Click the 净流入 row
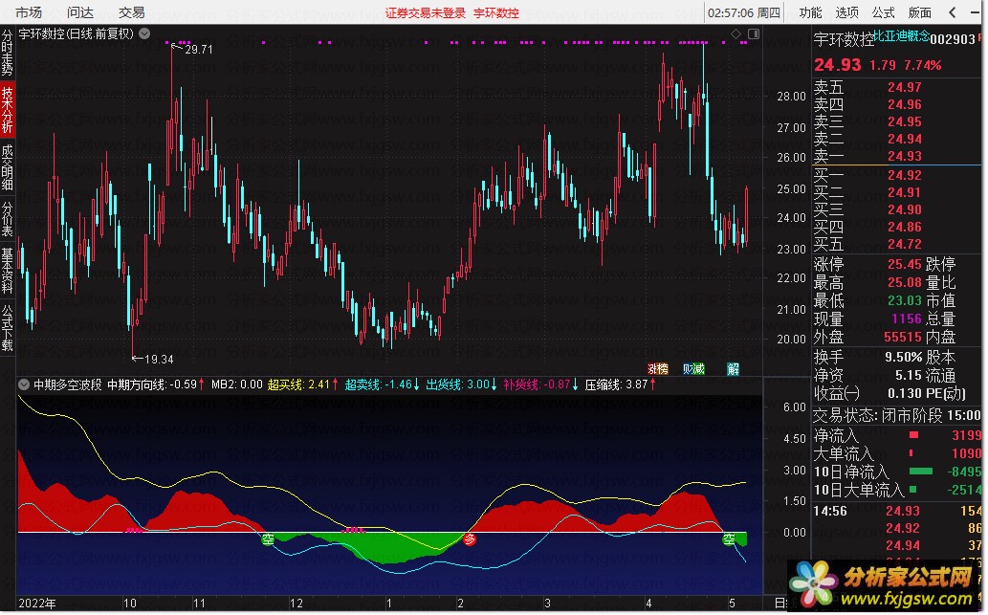Viewport: 988px width, 615px height. tap(896, 435)
